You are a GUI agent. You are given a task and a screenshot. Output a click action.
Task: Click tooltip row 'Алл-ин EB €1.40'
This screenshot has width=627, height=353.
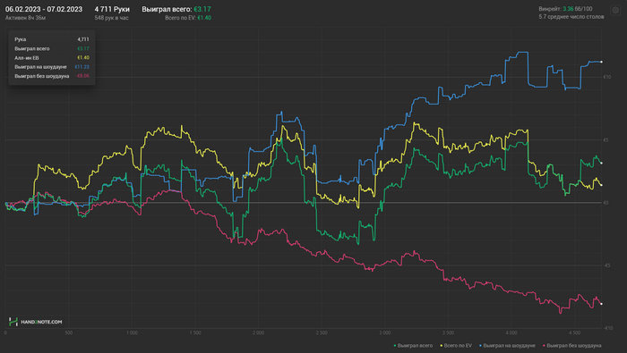coord(52,58)
